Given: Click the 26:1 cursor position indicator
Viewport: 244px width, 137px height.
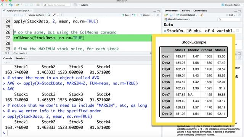Looking at the screenshot, I should pos(7,53).
